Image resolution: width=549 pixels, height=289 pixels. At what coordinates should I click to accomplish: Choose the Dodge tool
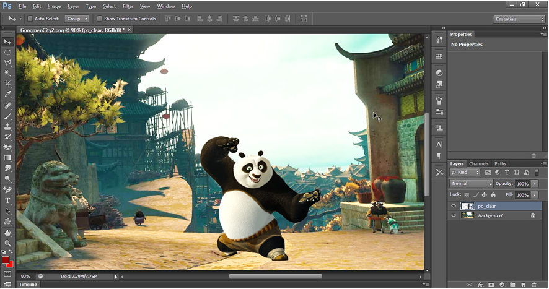[7, 179]
